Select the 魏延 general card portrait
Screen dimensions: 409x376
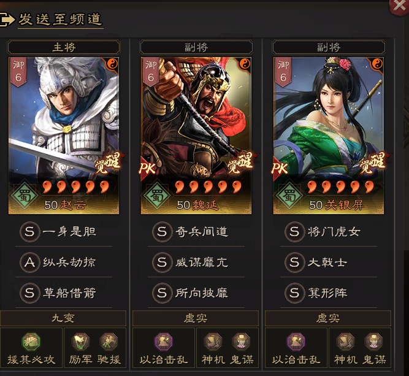[x=196, y=136]
